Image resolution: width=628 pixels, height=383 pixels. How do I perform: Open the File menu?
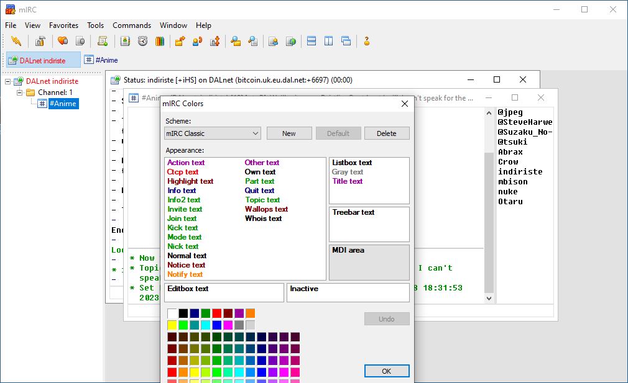click(11, 25)
